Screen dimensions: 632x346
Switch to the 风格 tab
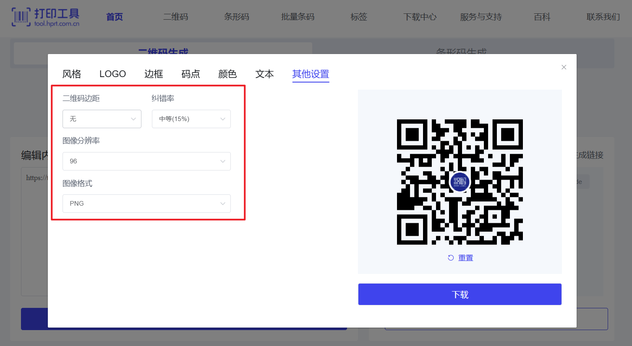click(72, 74)
